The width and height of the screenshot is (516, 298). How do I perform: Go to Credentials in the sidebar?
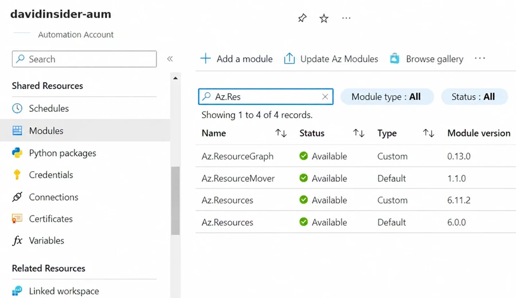pyautogui.click(x=51, y=175)
